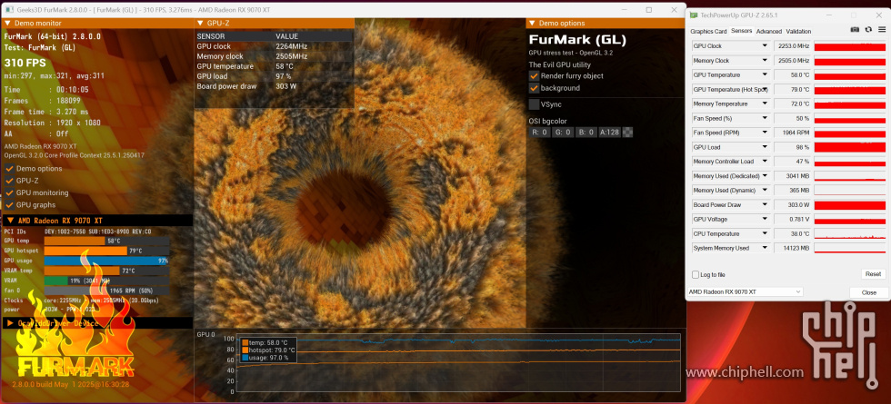Open the GPU Voltage sensor dropdown
Screen dimensions: 891x404
pyautogui.click(x=765, y=219)
